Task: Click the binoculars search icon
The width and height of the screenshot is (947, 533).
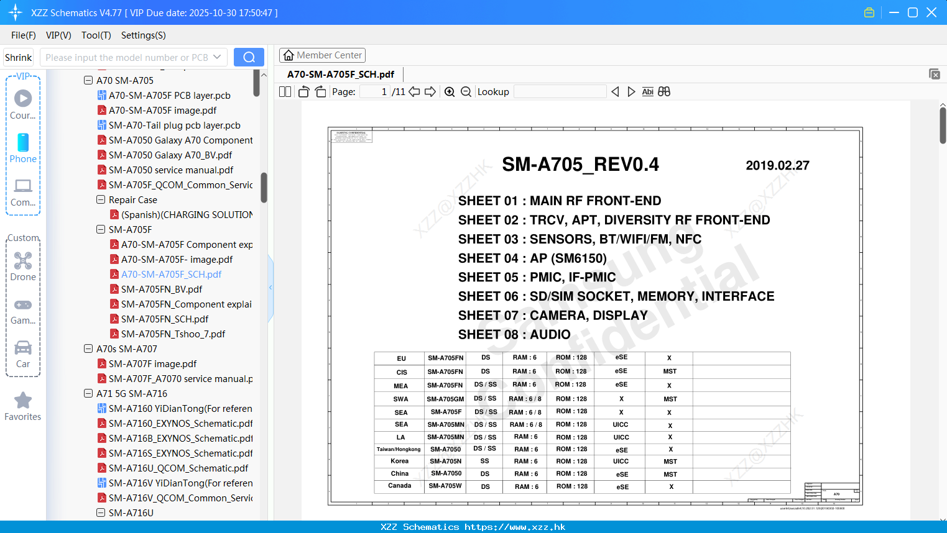Action: tap(664, 91)
